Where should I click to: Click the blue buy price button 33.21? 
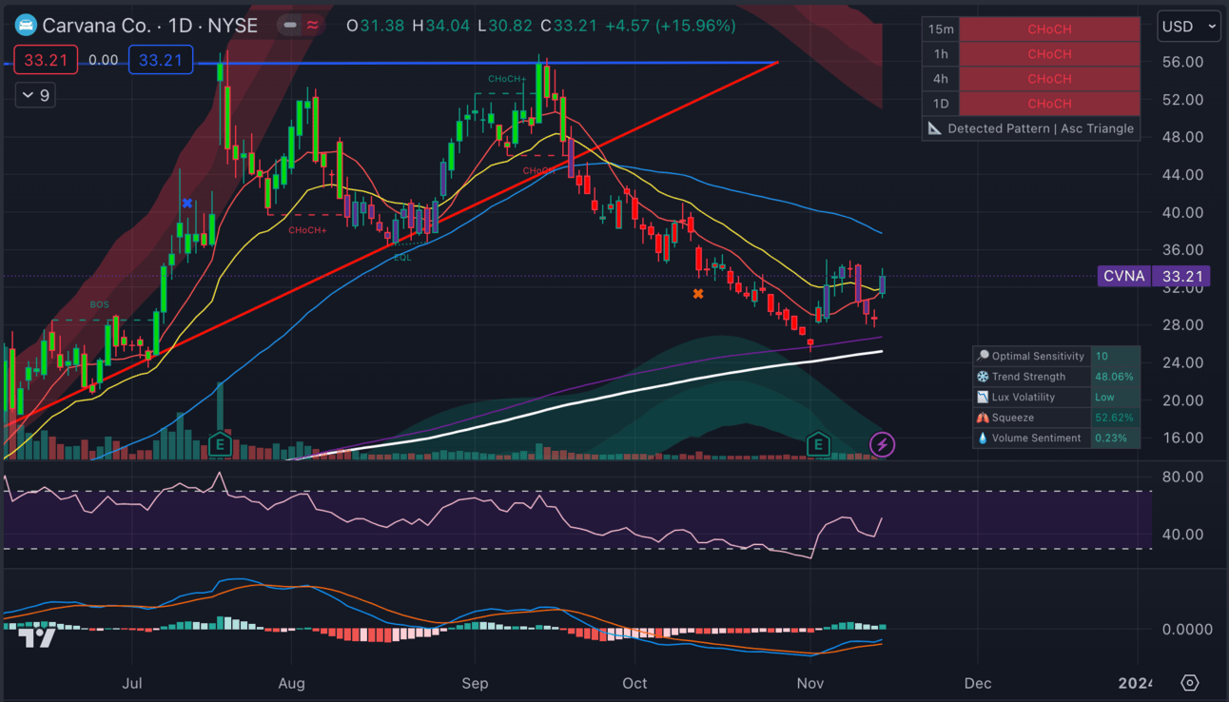click(161, 60)
